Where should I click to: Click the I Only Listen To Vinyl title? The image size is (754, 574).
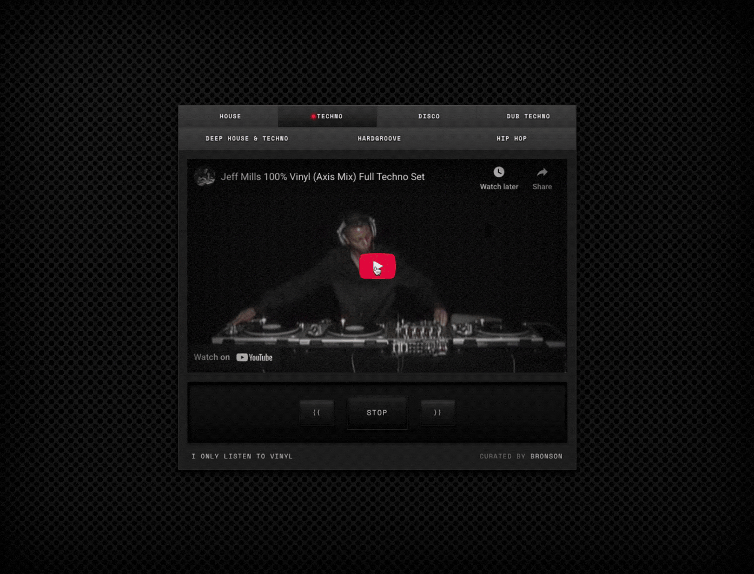click(242, 456)
